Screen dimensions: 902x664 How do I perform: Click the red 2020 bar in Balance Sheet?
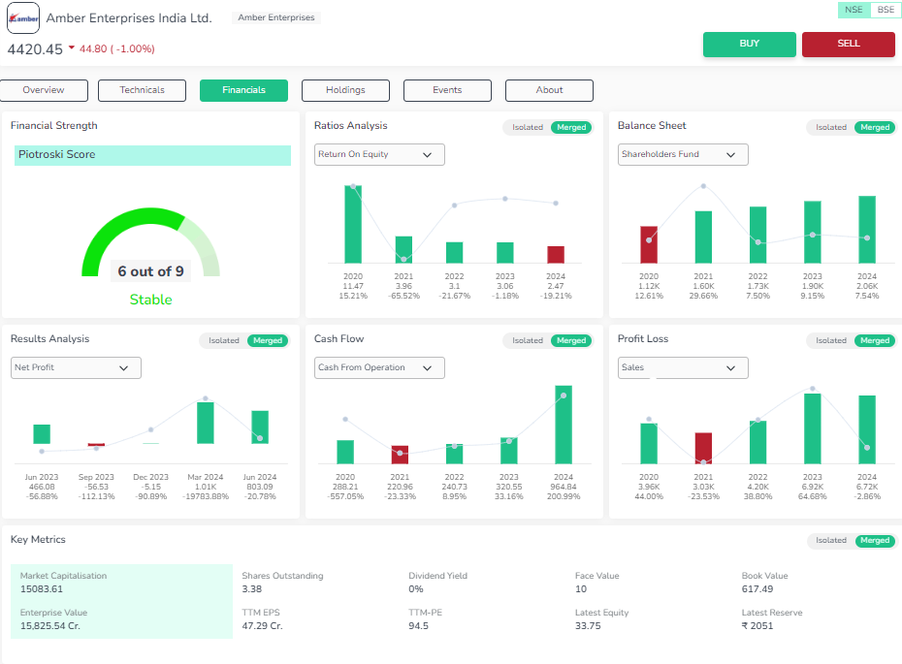pos(649,245)
